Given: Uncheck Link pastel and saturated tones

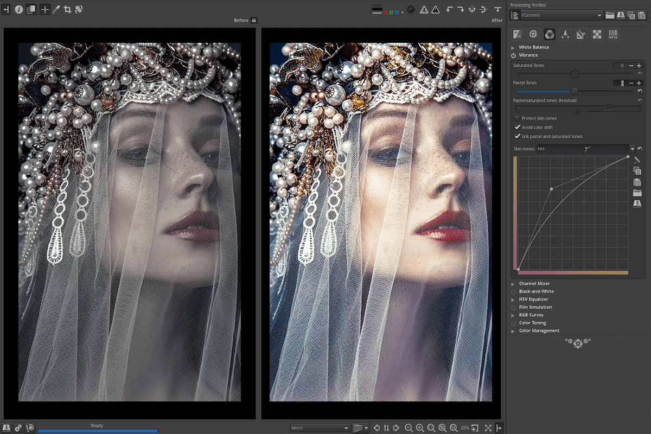Looking at the screenshot, I should 517,136.
